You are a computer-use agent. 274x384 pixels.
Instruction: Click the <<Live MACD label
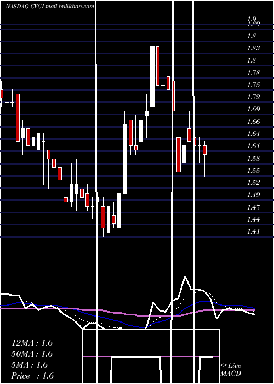[x=231, y=369]
